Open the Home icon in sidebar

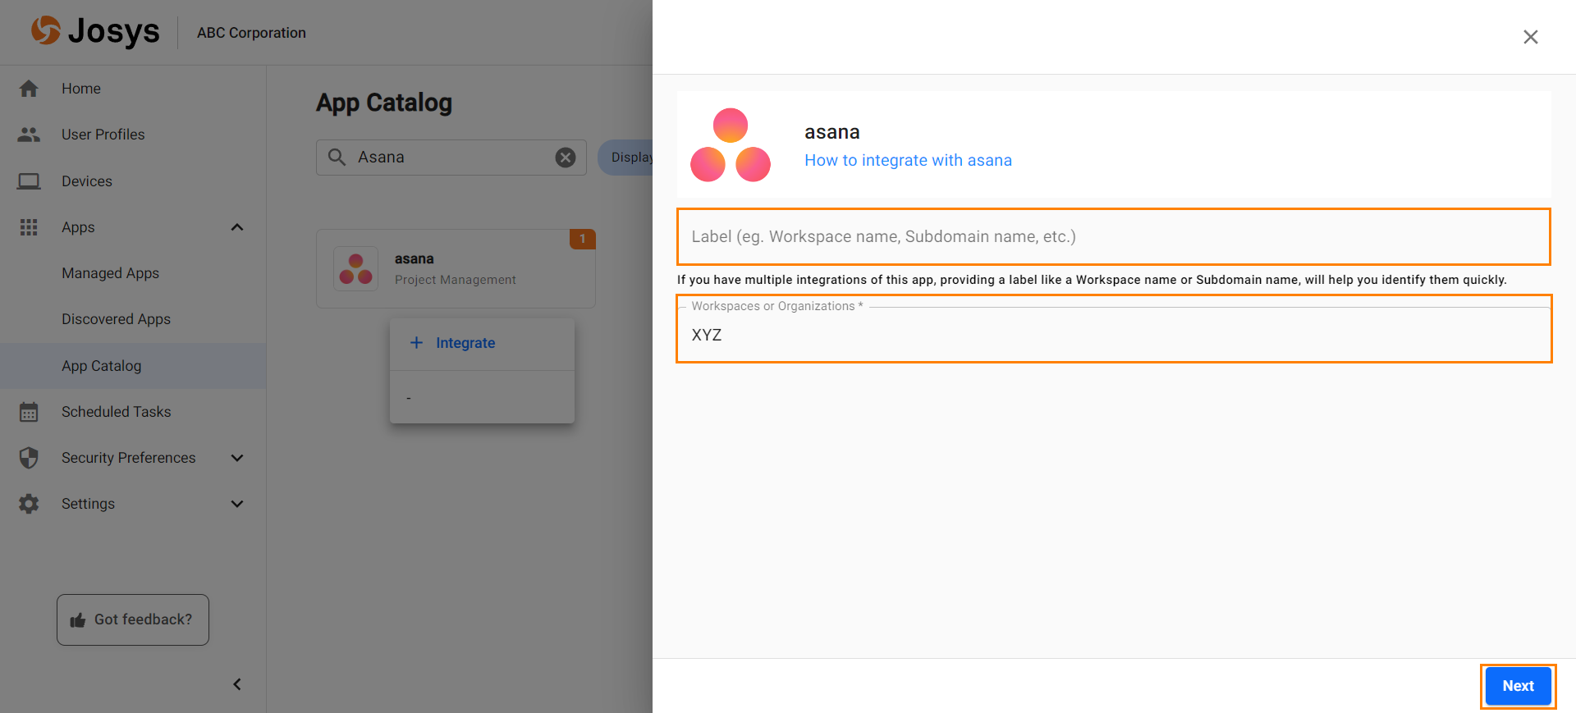click(x=29, y=89)
